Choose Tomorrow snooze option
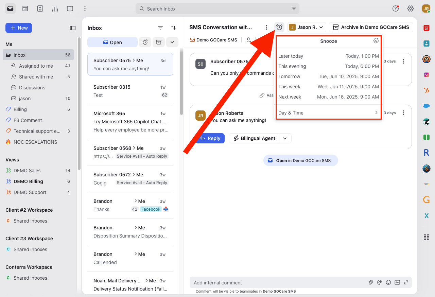Viewport: 435px width, 297px height. pyautogui.click(x=329, y=76)
